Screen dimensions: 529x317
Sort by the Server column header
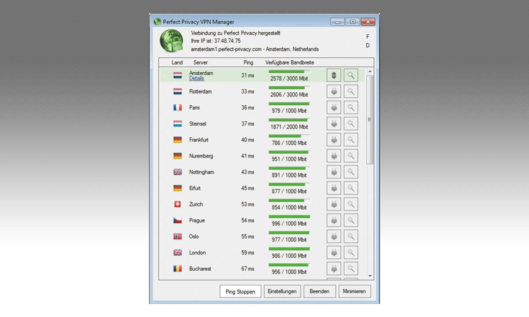tap(201, 63)
